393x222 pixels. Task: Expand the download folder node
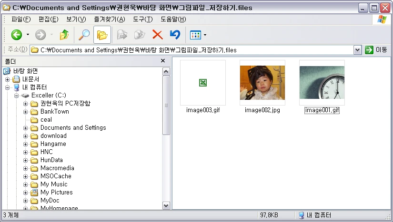pos(26,136)
